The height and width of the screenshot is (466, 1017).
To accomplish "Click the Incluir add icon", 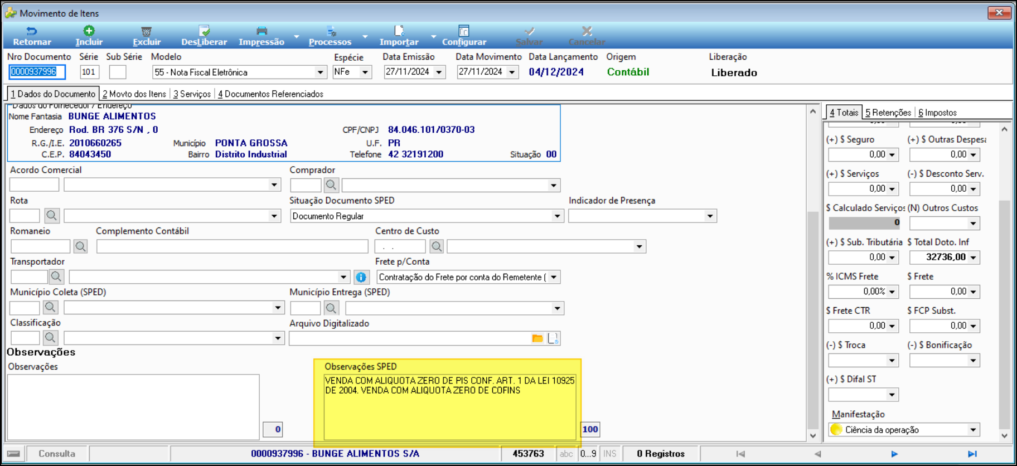I will [x=89, y=31].
